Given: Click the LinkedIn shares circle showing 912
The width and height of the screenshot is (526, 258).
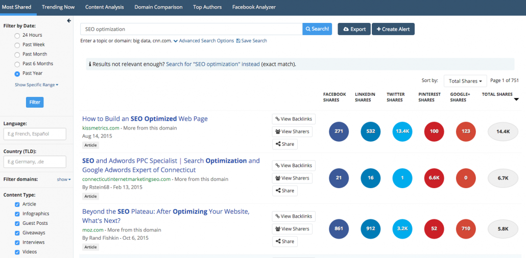Looking at the screenshot, I should click(371, 229).
